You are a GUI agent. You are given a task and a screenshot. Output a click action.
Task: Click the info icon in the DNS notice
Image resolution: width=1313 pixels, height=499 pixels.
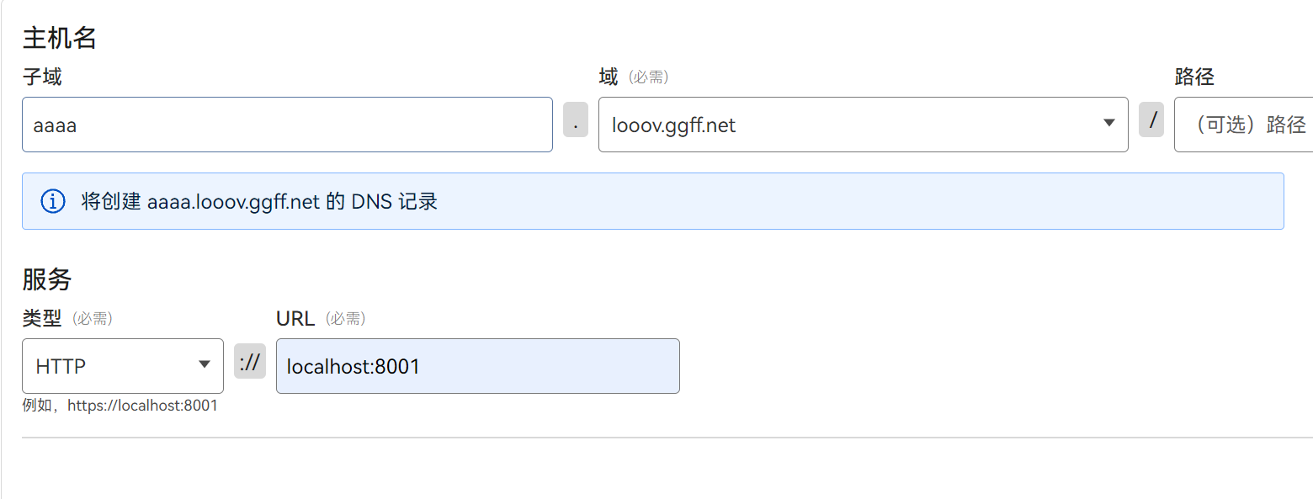[53, 201]
